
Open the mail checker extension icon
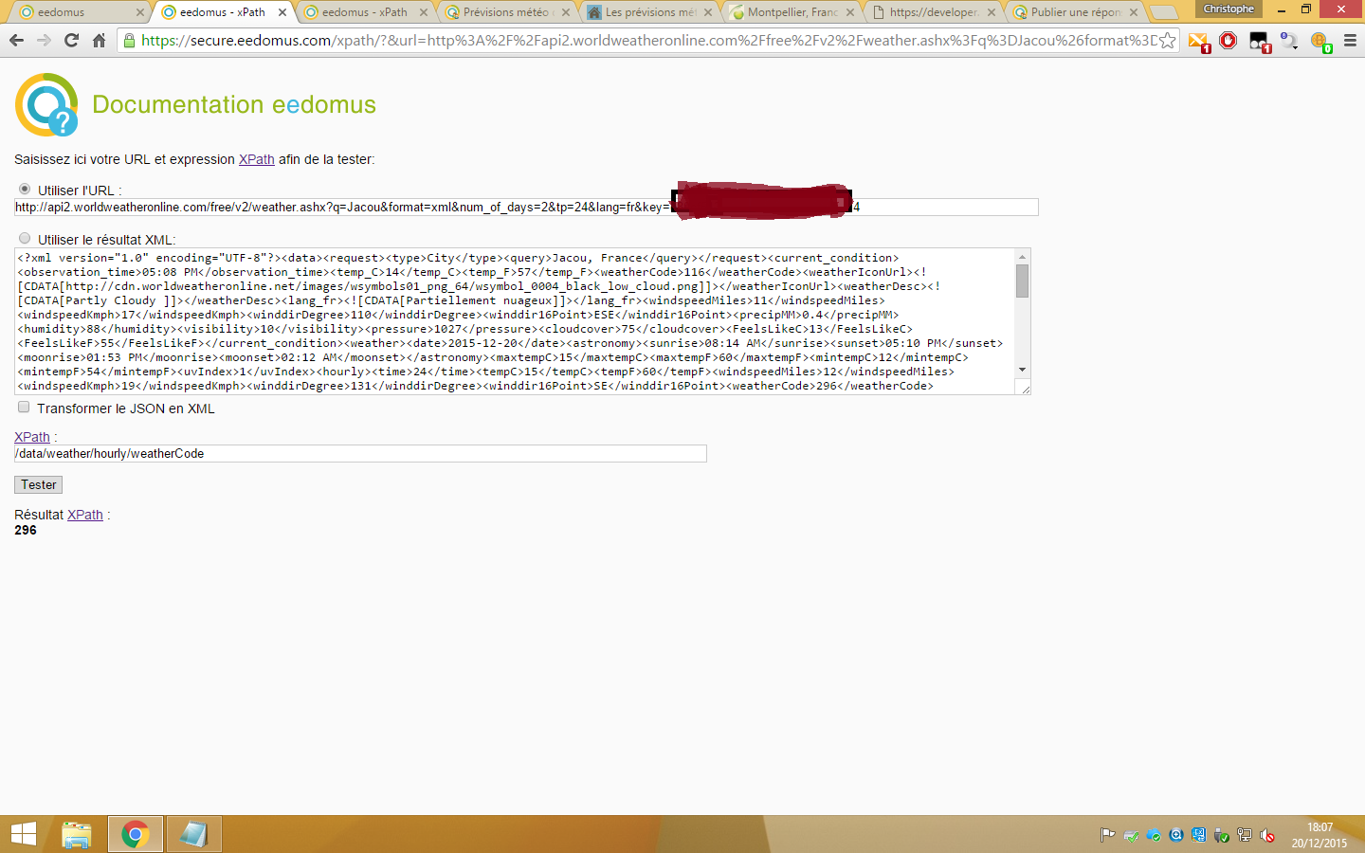coord(1199,42)
